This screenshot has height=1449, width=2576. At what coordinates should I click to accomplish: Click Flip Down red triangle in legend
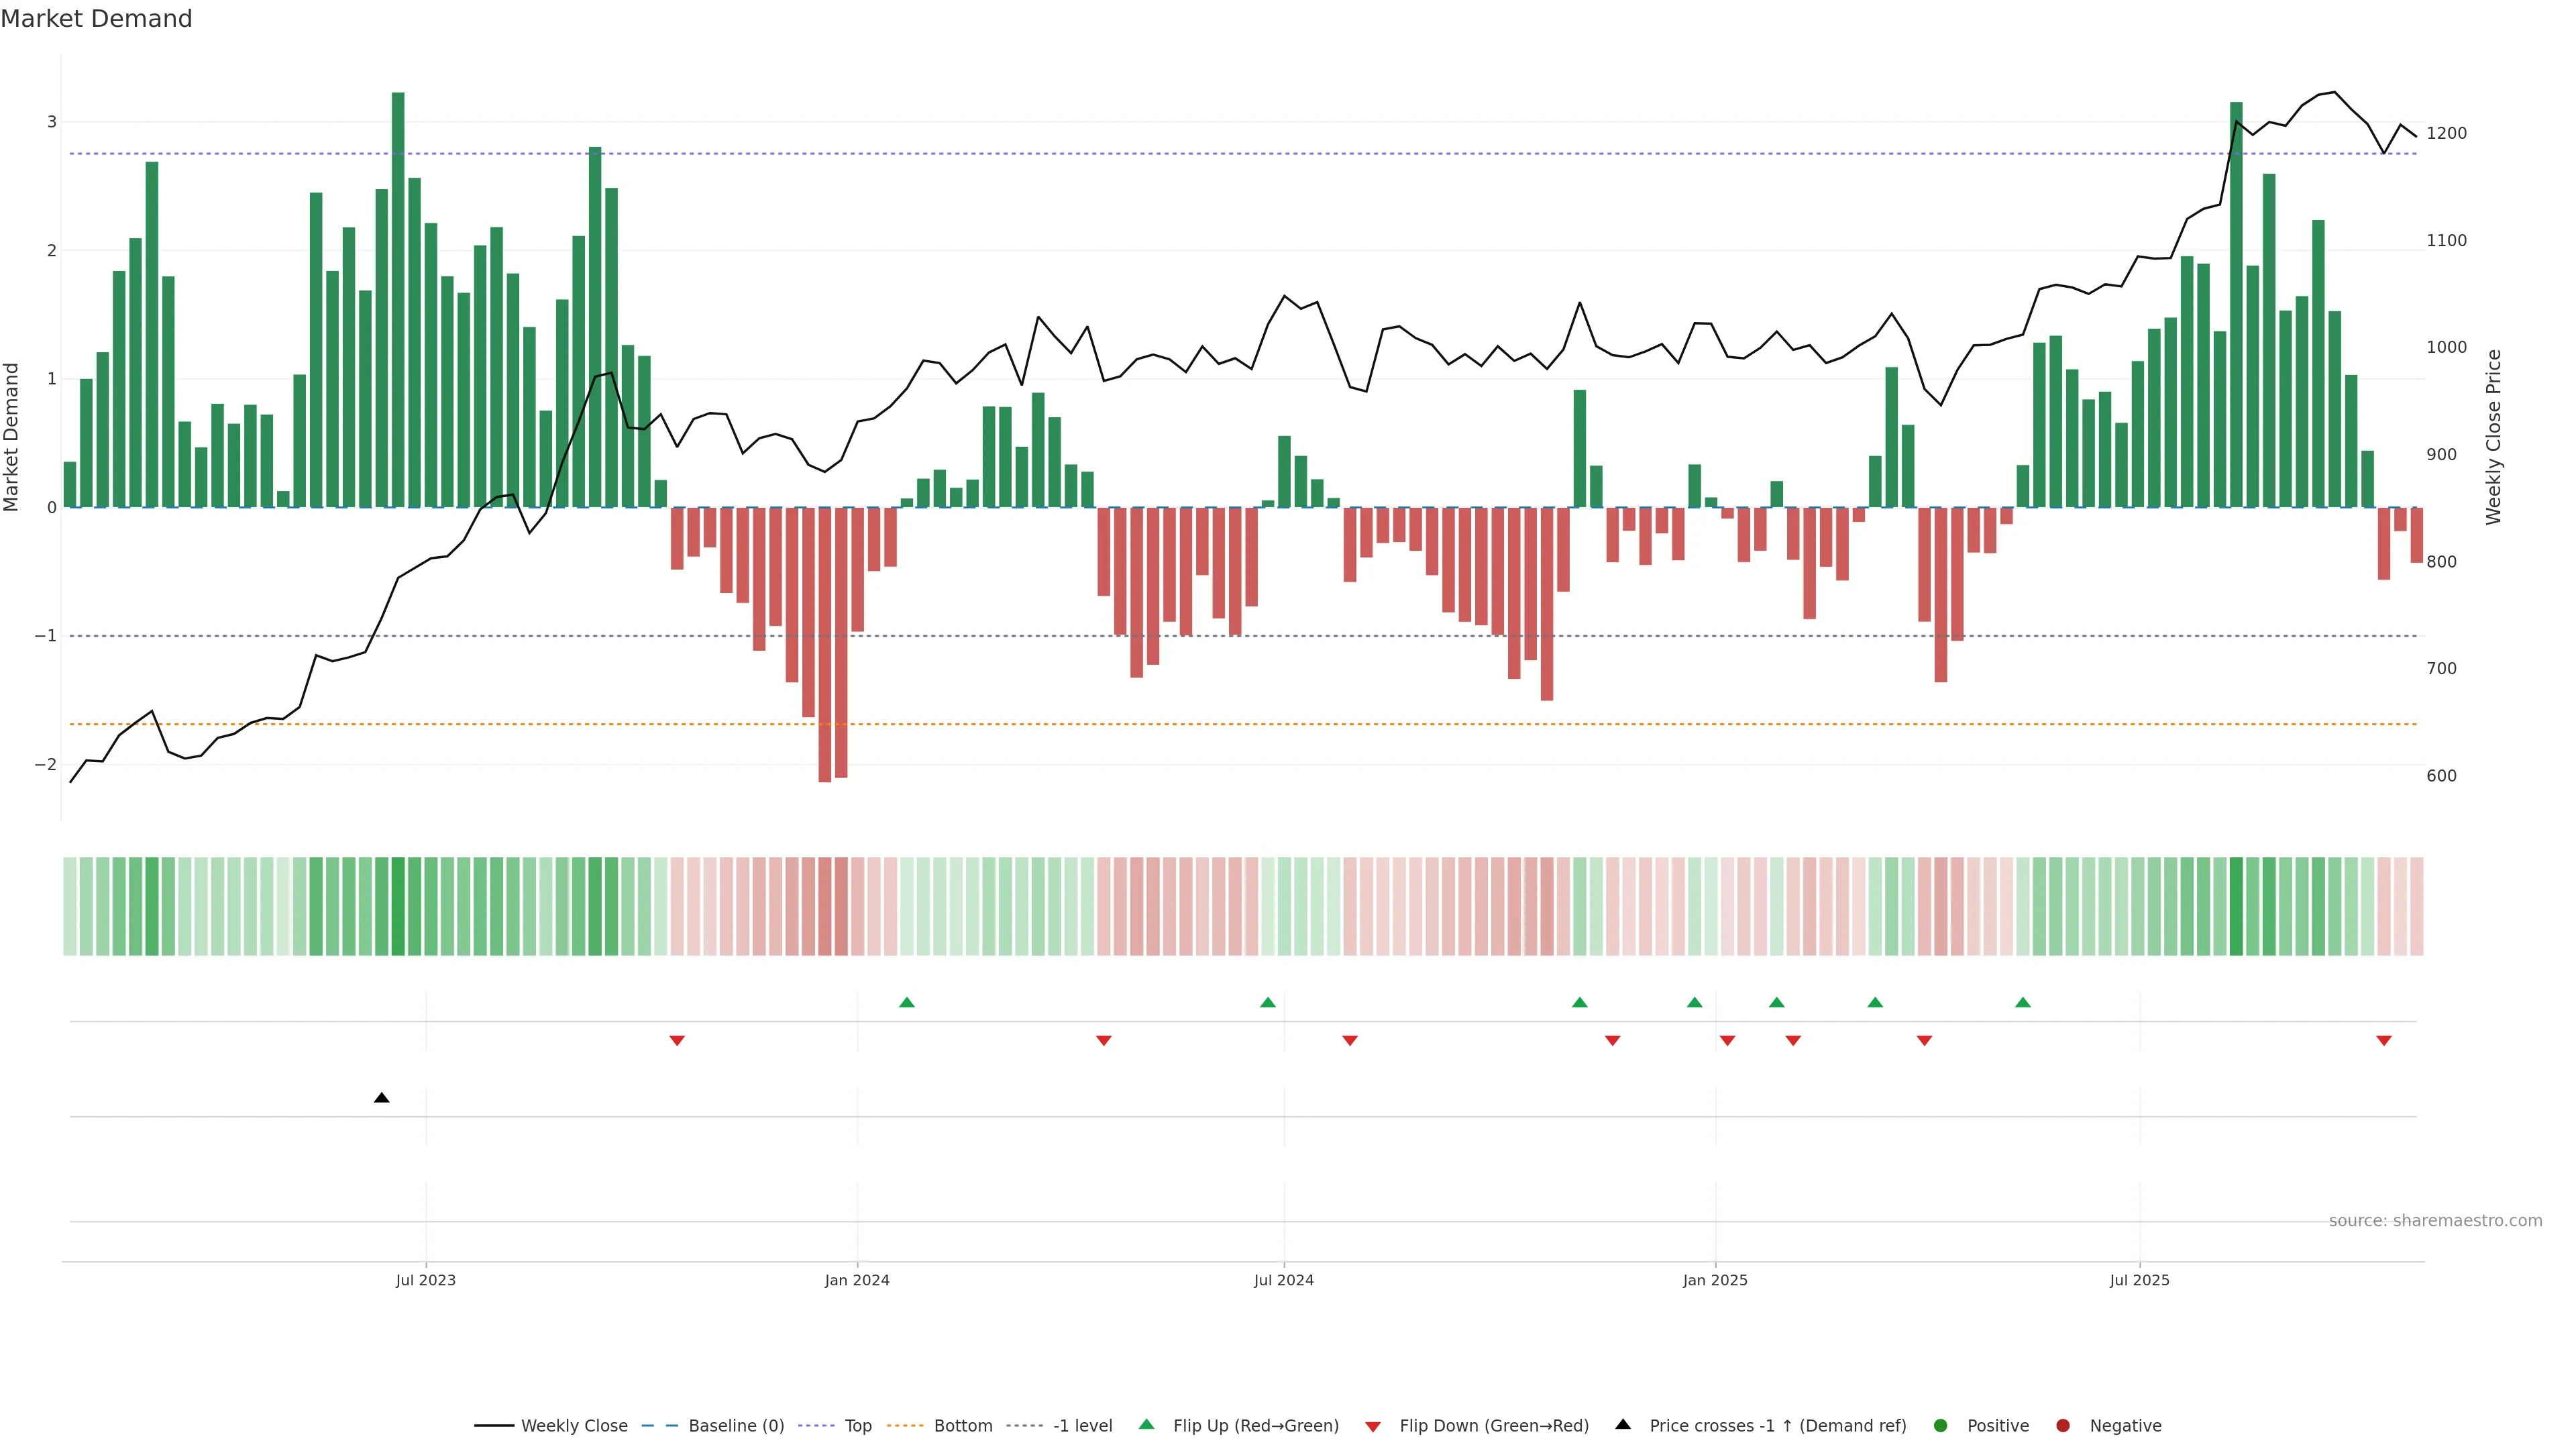(x=1373, y=1426)
